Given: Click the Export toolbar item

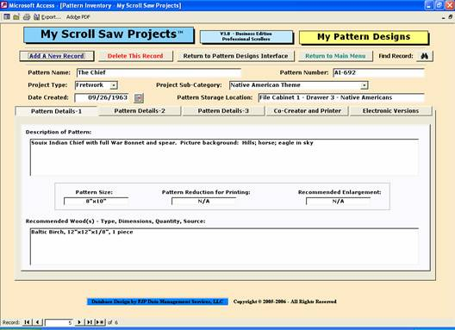Looking at the screenshot, I should 47,17.
